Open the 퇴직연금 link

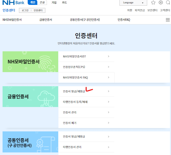coord(140,10)
